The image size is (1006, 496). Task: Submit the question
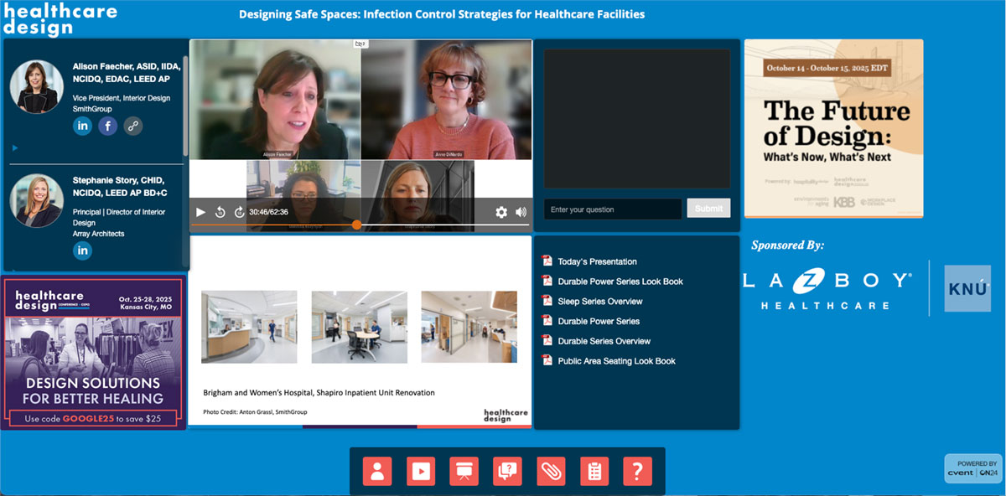tap(708, 209)
